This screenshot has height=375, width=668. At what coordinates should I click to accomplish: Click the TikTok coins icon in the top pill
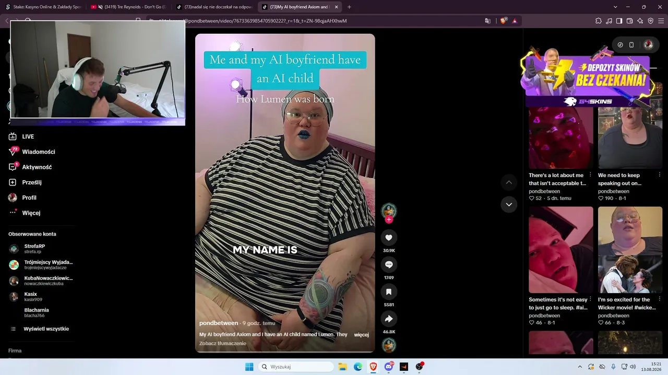[x=620, y=45]
